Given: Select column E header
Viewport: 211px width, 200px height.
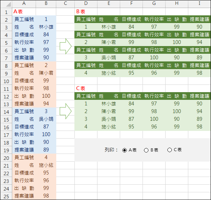Looking at the screenshot, I should [109, 3].
